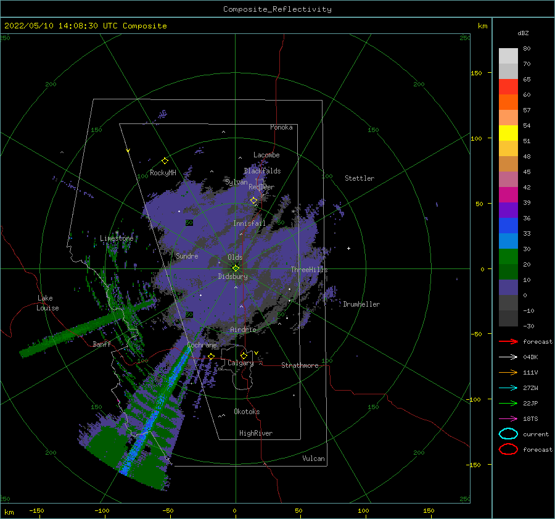Viewport: 555px width, 519px height.
Task: Click the Vulcan label
Action: 314,459
